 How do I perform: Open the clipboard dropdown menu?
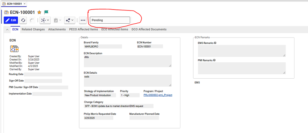[x=58, y=20]
